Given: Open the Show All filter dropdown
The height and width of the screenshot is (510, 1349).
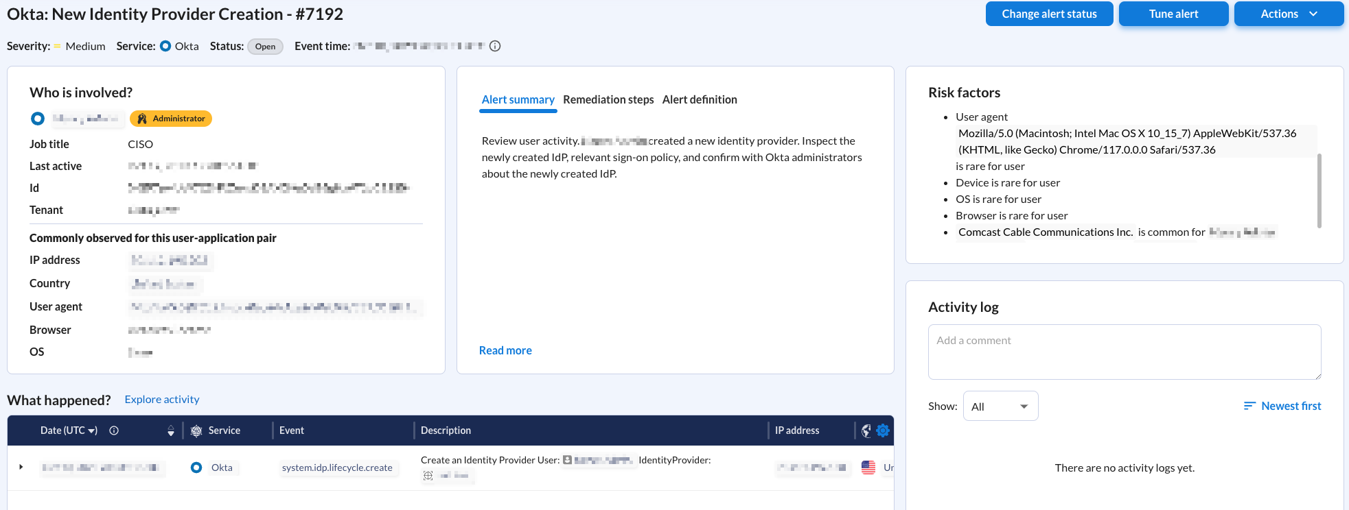Looking at the screenshot, I should tap(1000, 406).
